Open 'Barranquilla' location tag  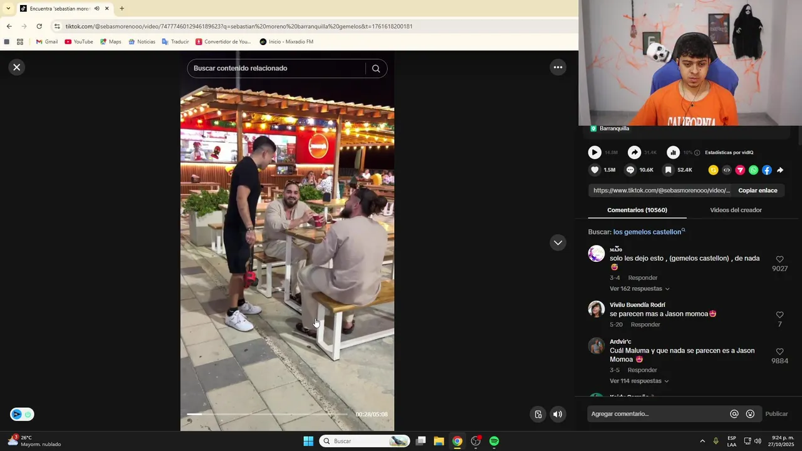click(614, 128)
